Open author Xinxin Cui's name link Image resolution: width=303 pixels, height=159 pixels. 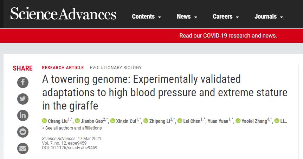coord(126,121)
